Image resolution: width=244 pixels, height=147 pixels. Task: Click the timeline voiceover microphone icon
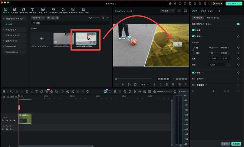pos(135,92)
